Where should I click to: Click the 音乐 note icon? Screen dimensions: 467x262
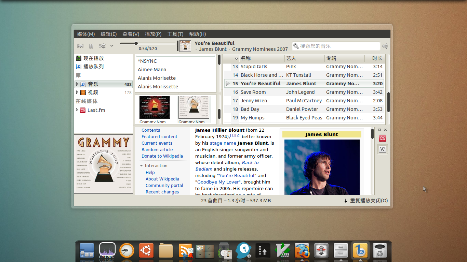pyautogui.click(x=83, y=84)
